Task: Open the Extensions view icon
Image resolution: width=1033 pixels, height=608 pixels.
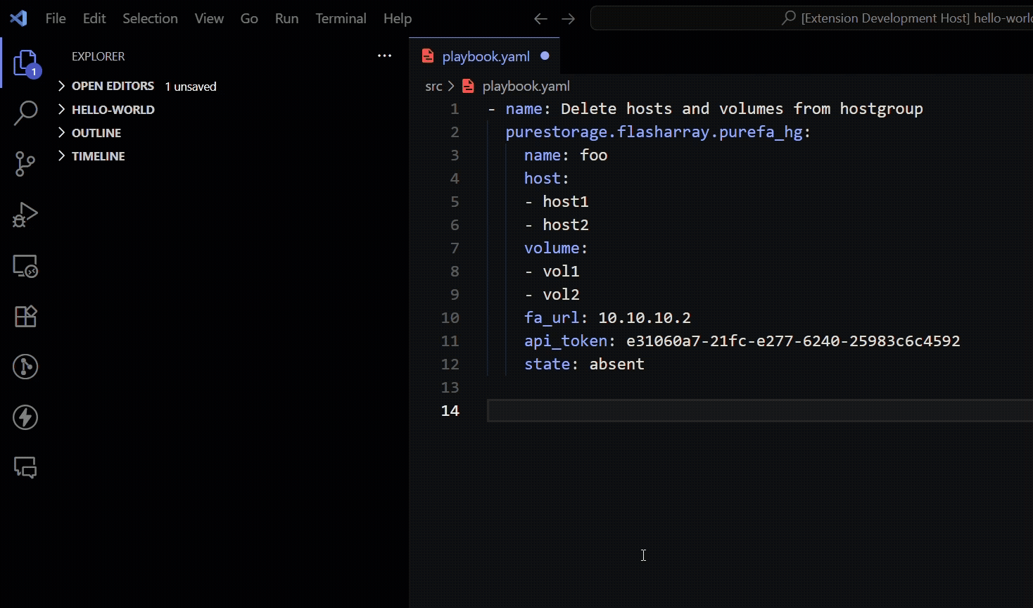Action: pos(25,316)
